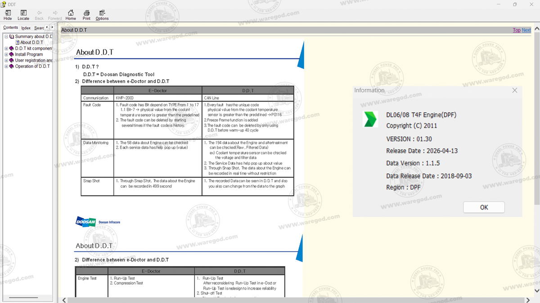Expand the Operation of D.D.T node
Image resolution: width=540 pixels, height=303 pixels.
coord(6,66)
